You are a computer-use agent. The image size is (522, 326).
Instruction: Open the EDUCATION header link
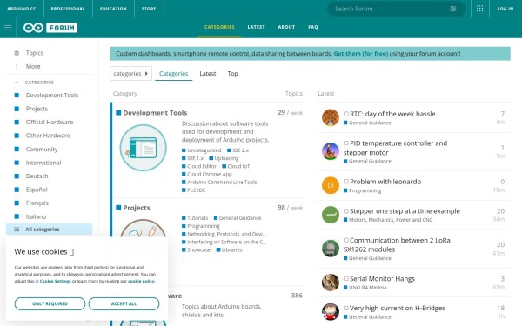[x=113, y=9]
